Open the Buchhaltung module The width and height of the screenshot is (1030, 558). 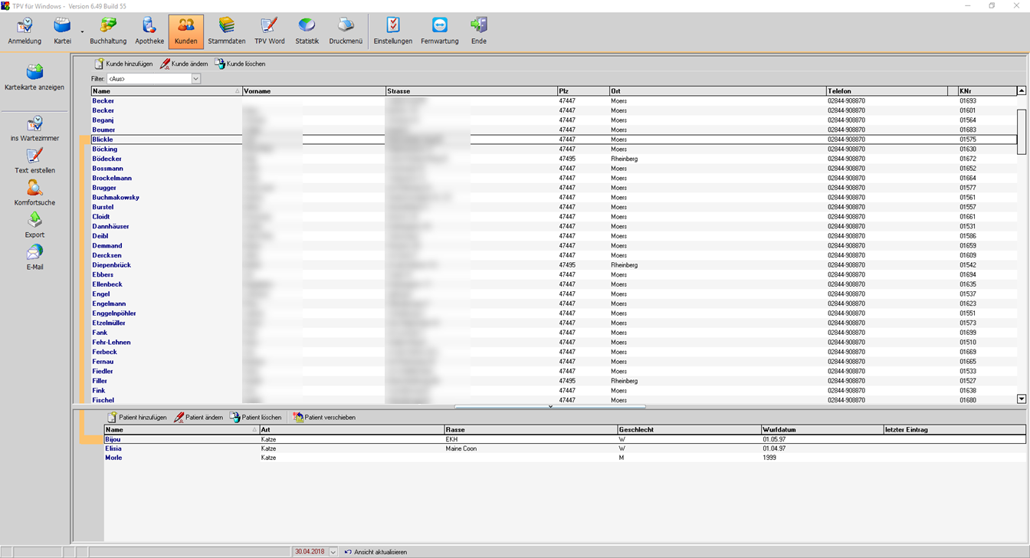tap(108, 31)
